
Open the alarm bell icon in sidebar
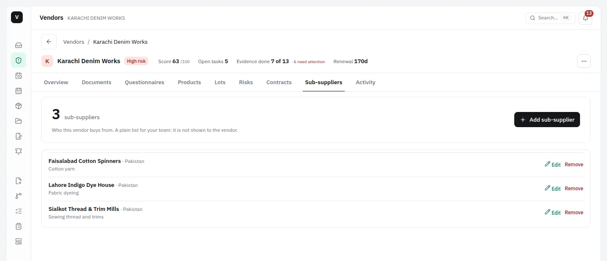tap(19, 151)
